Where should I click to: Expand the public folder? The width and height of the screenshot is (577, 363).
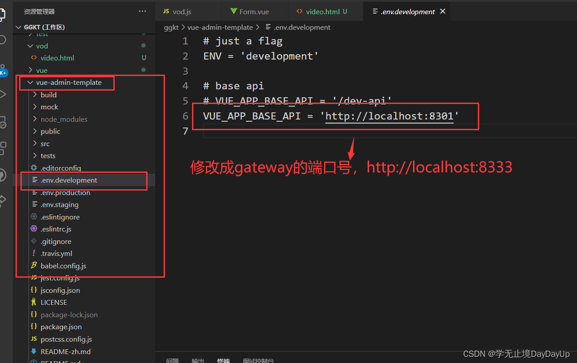point(35,131)
